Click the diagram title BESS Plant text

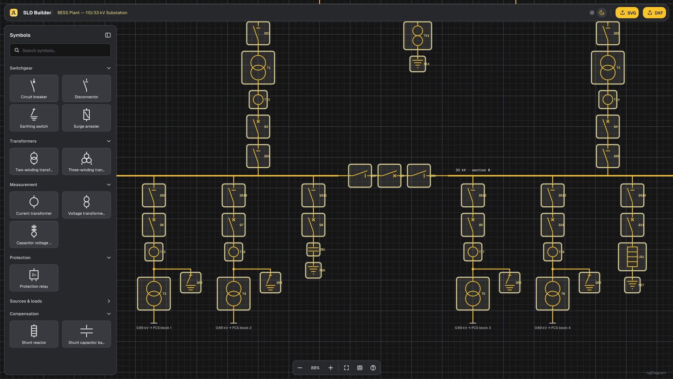92,13
